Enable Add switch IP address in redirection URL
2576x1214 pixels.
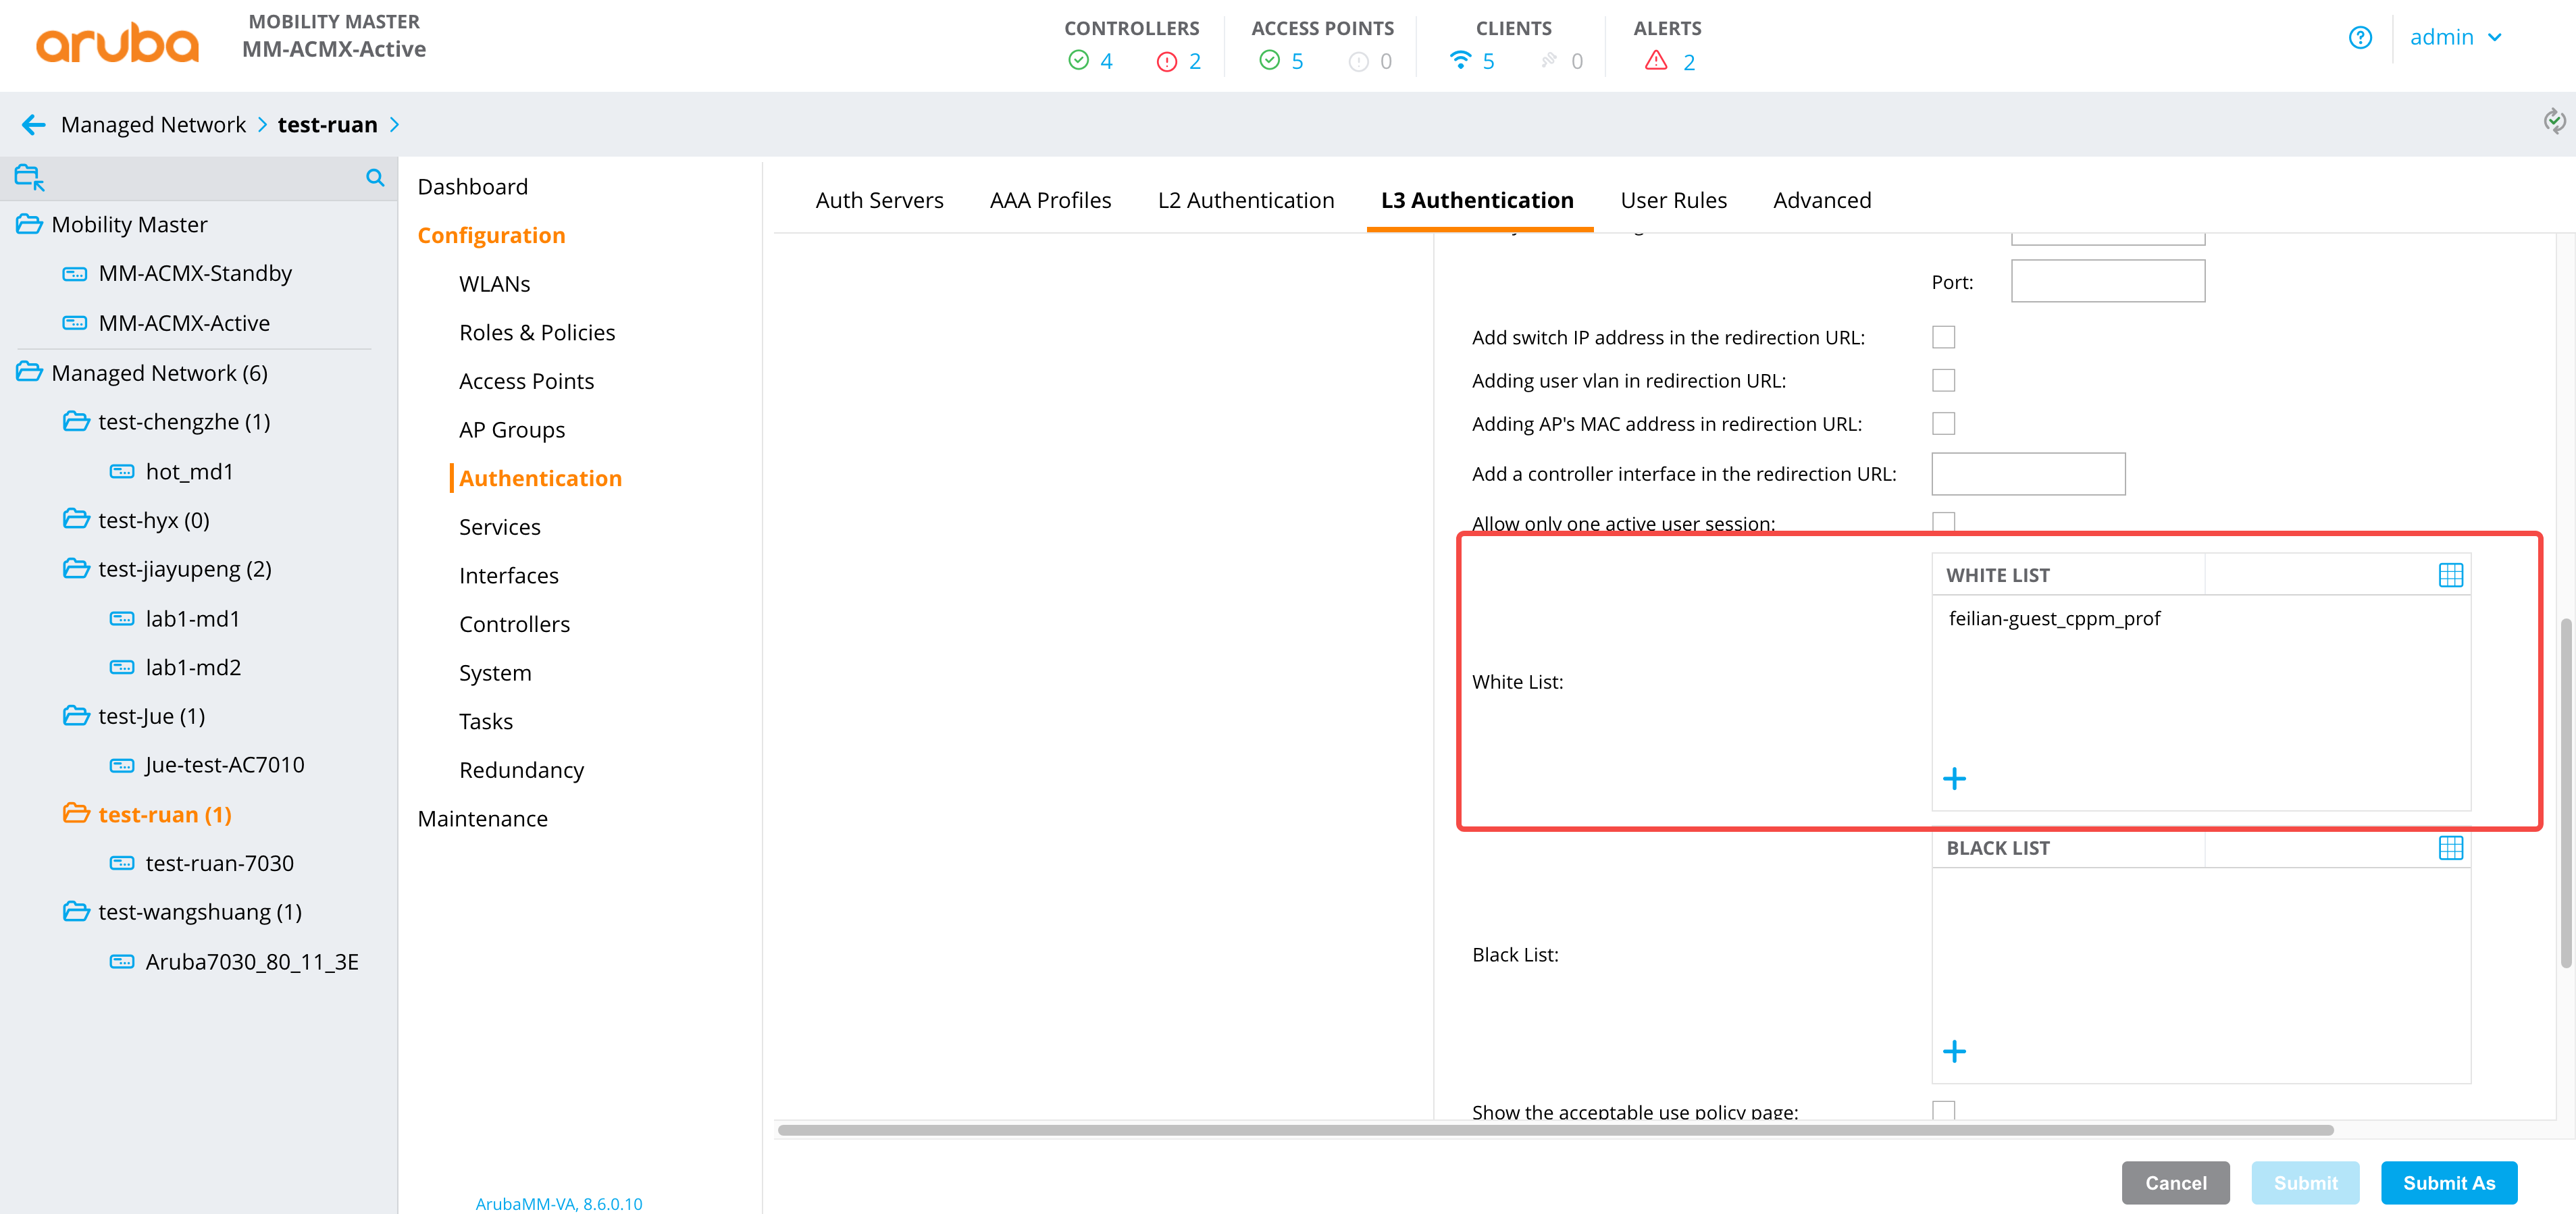tap(1943, 337)
